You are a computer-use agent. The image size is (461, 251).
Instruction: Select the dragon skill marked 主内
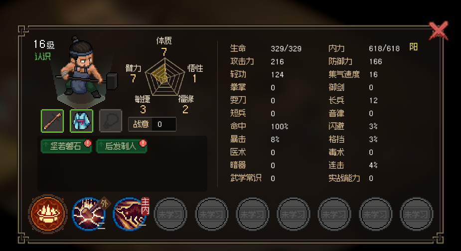click(130, 214)
